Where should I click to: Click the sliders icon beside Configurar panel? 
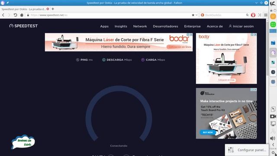coord(231,150)
